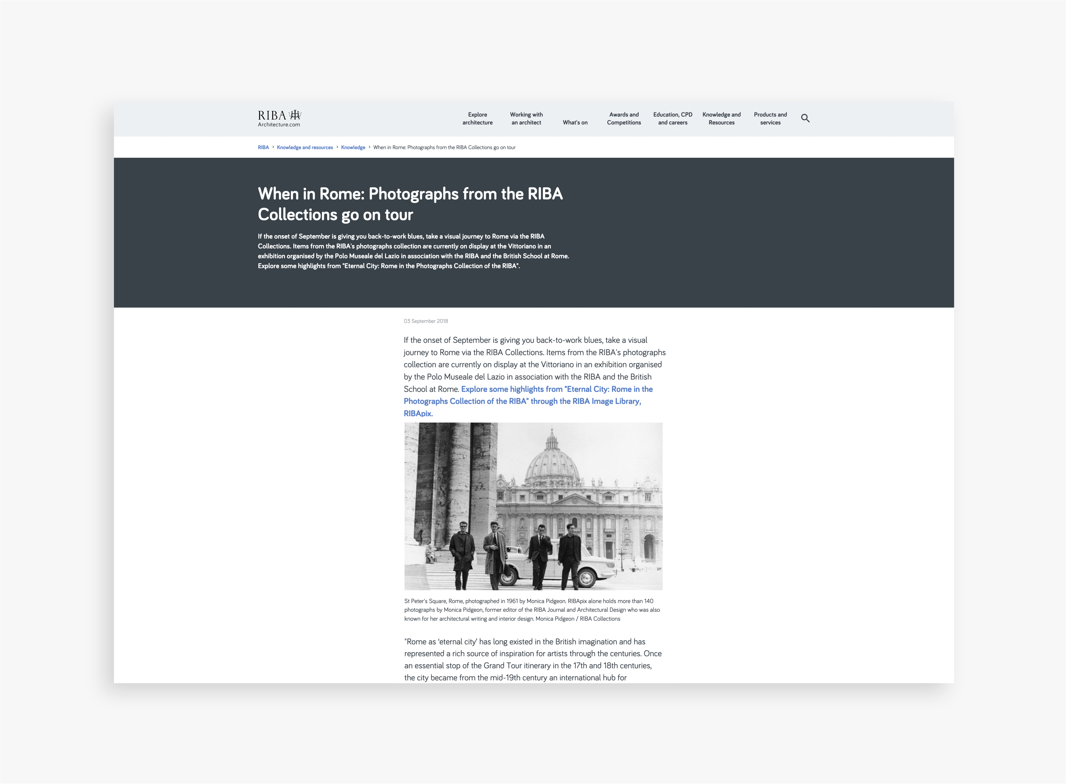Click the white intro summary in dark banner
1066x784 pixels.
(413, 251)
